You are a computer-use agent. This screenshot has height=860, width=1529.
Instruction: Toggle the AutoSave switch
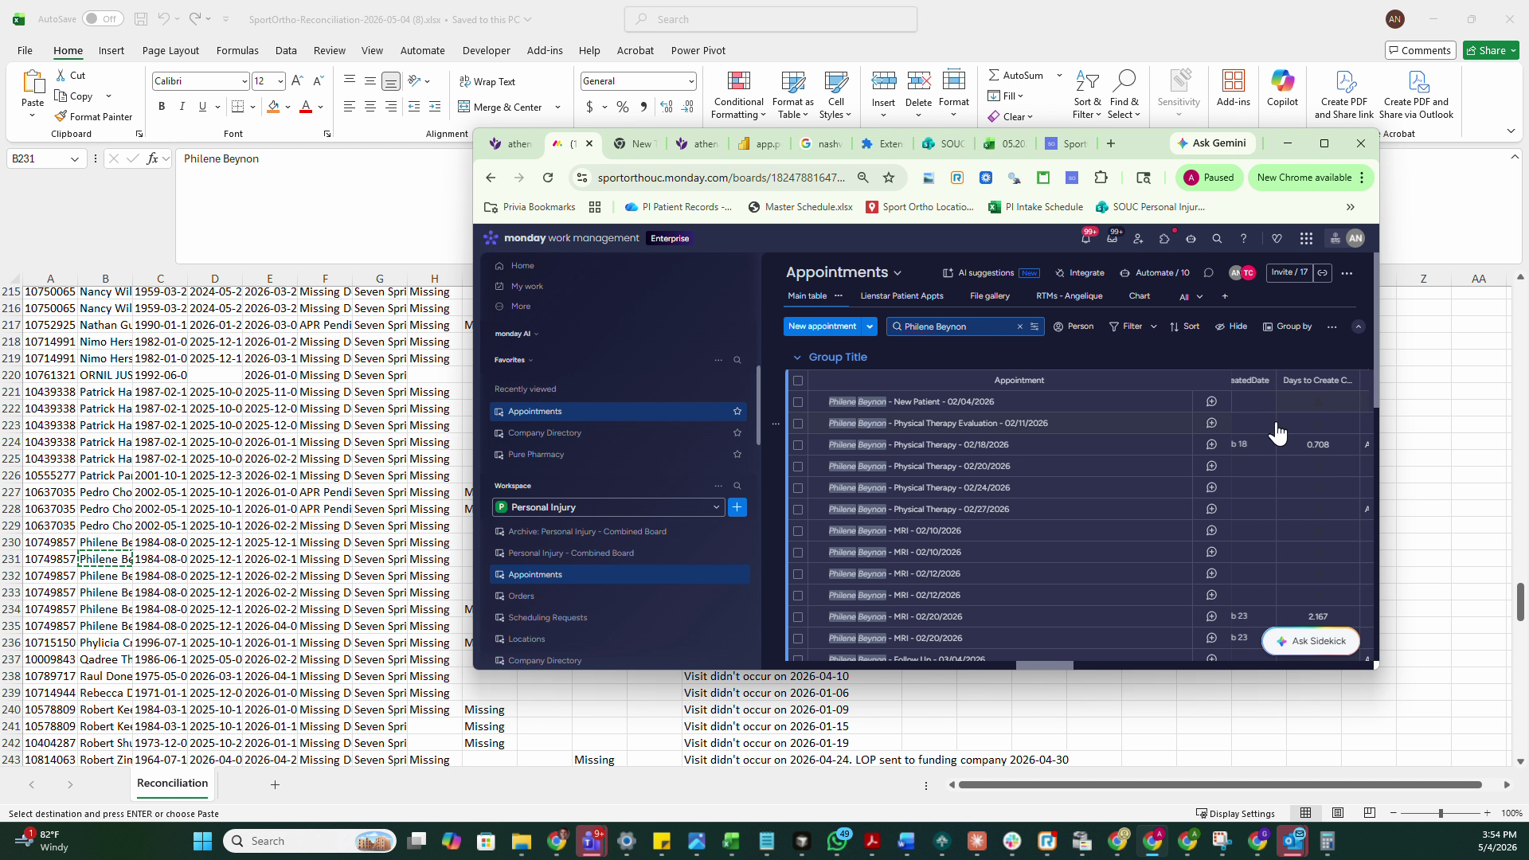coord(102,19)
